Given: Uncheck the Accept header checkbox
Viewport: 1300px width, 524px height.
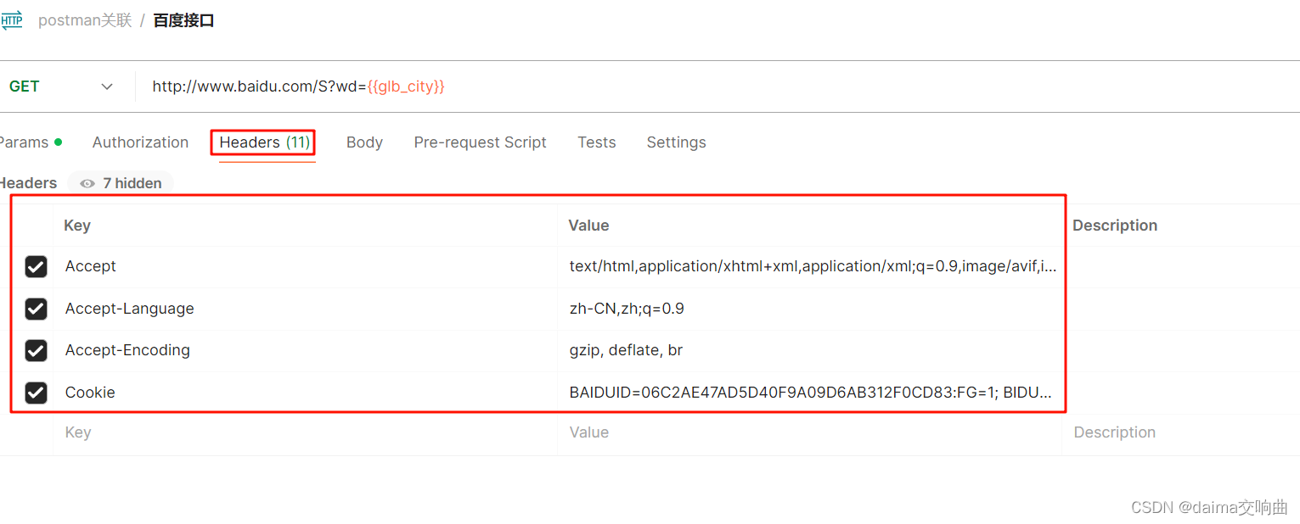Looking at the screenshot, I should point(35,266).
